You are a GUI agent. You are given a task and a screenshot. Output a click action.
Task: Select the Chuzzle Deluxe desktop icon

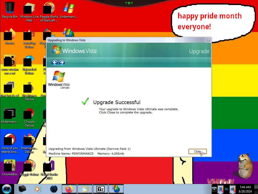pyautogui.click(x=29, y=117)
